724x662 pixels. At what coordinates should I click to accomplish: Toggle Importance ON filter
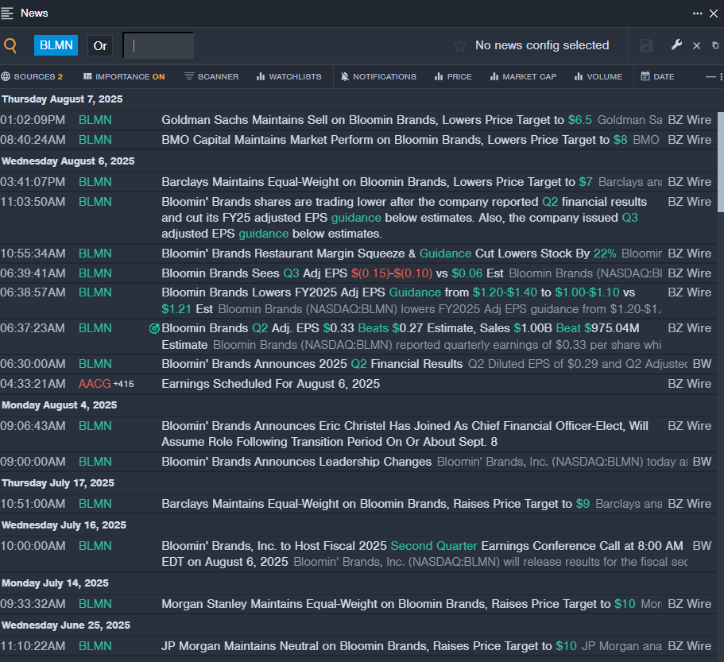click(x=124, y=76)
